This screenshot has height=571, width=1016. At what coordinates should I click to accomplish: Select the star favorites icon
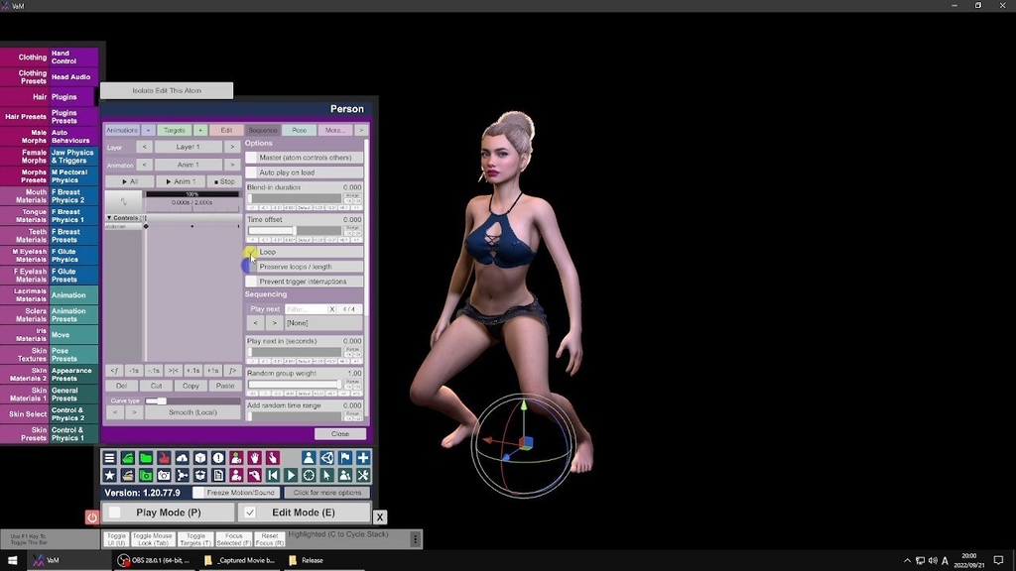[109, 474]
